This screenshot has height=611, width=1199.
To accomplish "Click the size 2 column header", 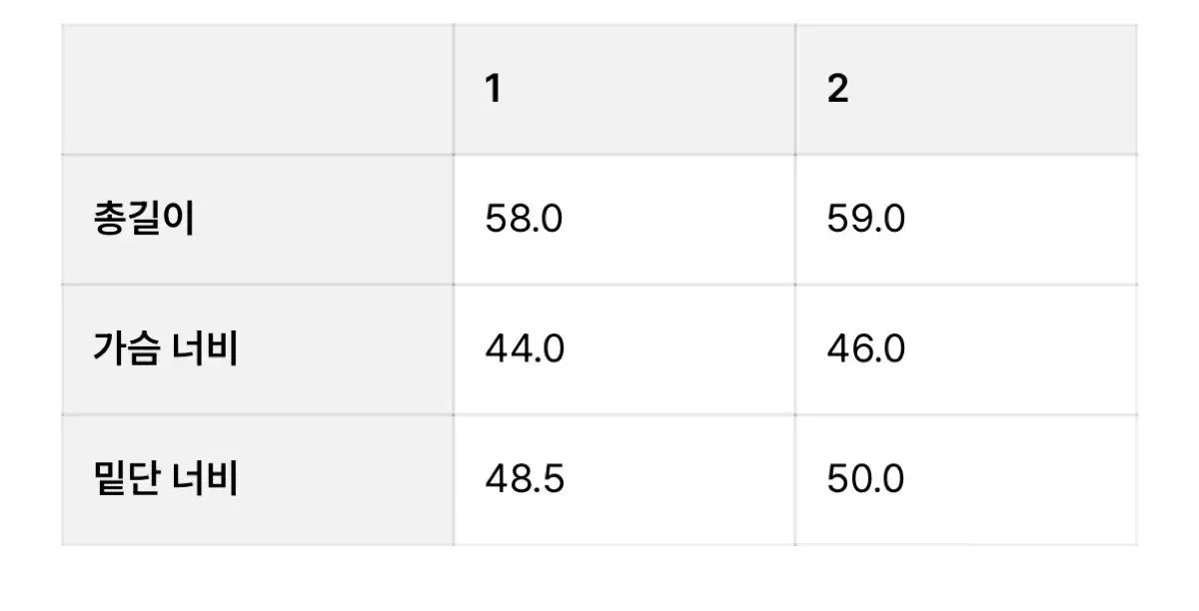I will (837, 90).
